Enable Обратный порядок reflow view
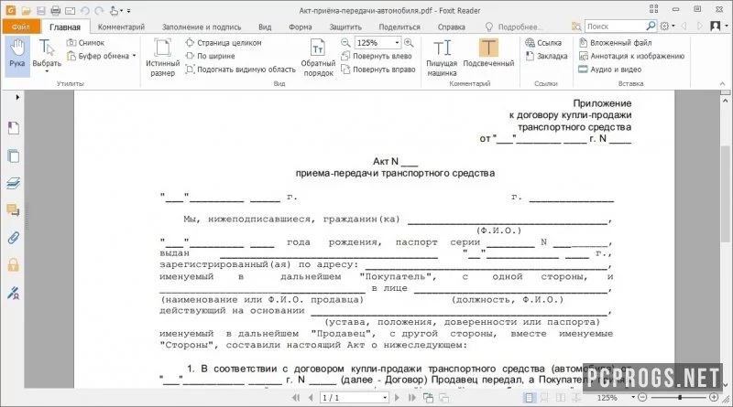The image size is (733, 407). tap(318, 57)
